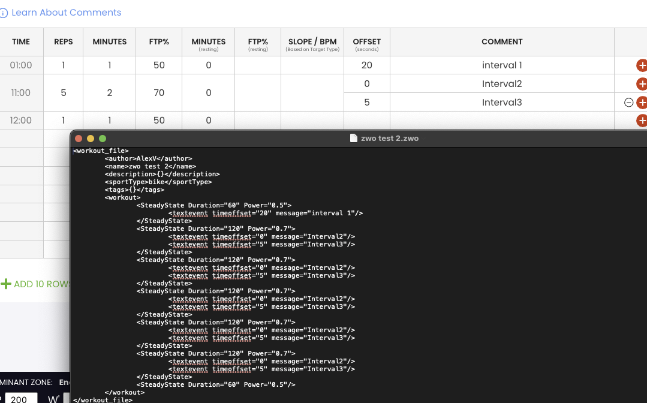This screenshot has height=403, width=647.
Task: Edit the REPS cell showing 5
Action: pyautogui.click(x=63, y=93)
